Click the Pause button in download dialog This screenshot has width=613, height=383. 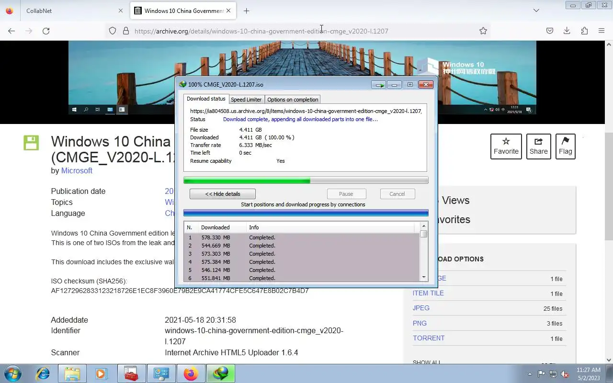click(x=346, y=194)
